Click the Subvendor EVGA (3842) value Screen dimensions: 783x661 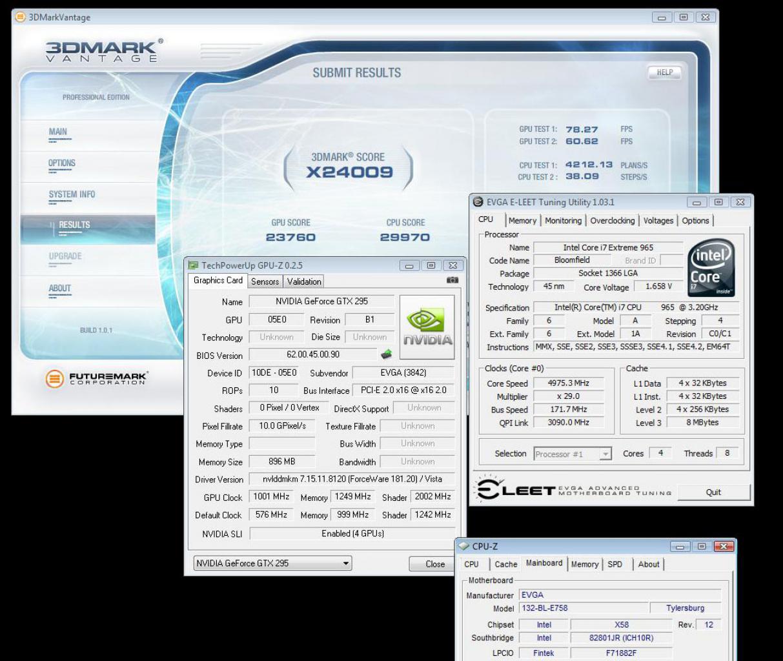pos(403,372)
